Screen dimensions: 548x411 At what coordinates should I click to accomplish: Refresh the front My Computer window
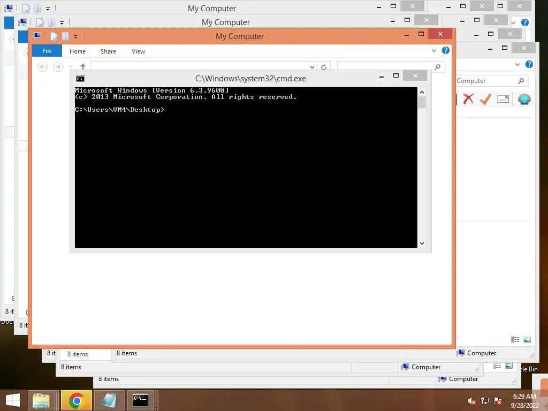click(x=324, y=67)
